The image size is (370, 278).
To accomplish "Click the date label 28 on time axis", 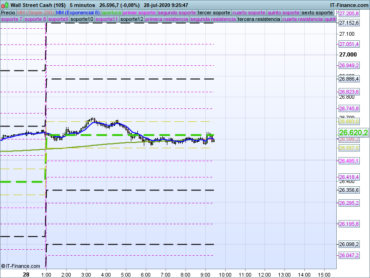I will 26,274.
